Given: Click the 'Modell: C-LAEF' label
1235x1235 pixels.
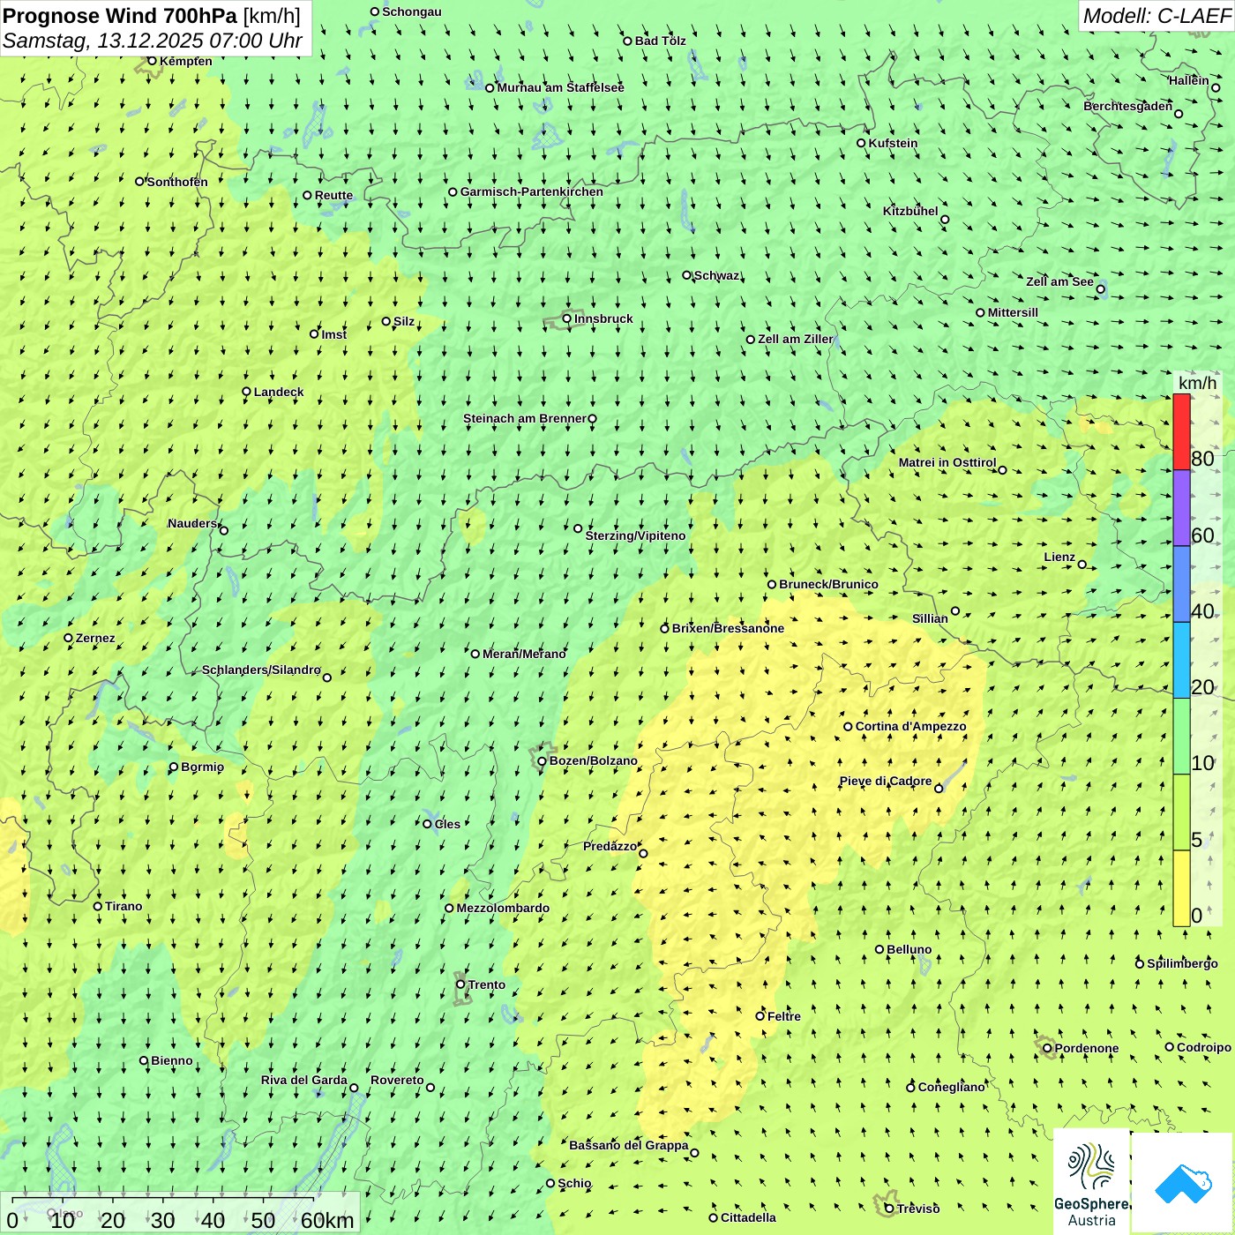Looking at the screenshot, I should [x=1156, y=15].
